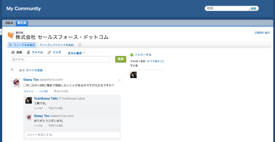Click the (T.Yoshikawa Labs) company text
Image resolution: width=275 pixels, height=142 pixels.
pyautogui.click(x=72, y=98)
